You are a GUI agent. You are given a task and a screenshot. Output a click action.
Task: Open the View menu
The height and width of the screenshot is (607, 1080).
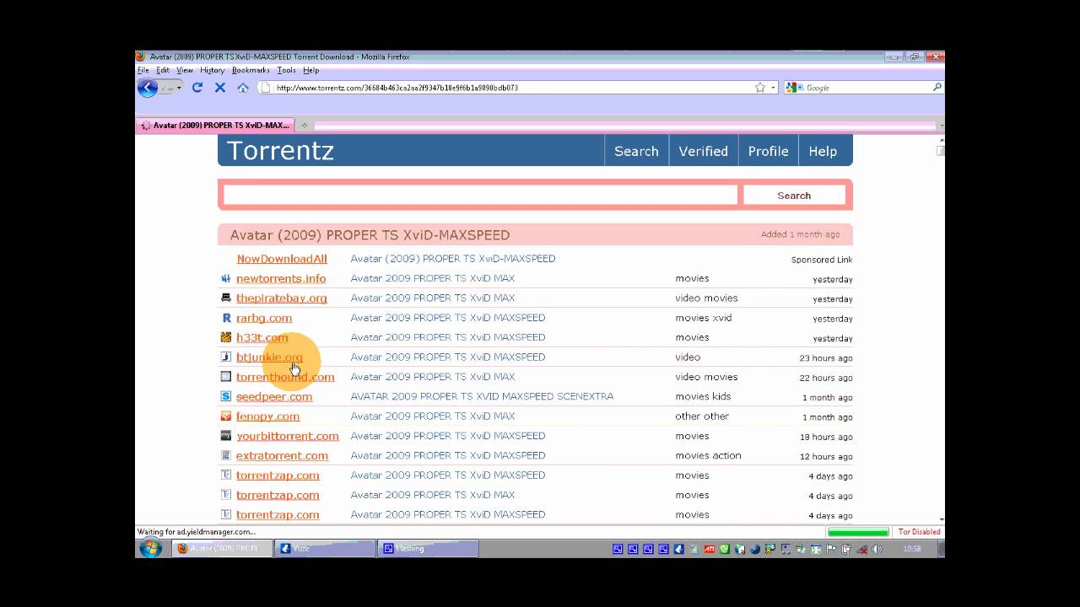pos(185,70)
